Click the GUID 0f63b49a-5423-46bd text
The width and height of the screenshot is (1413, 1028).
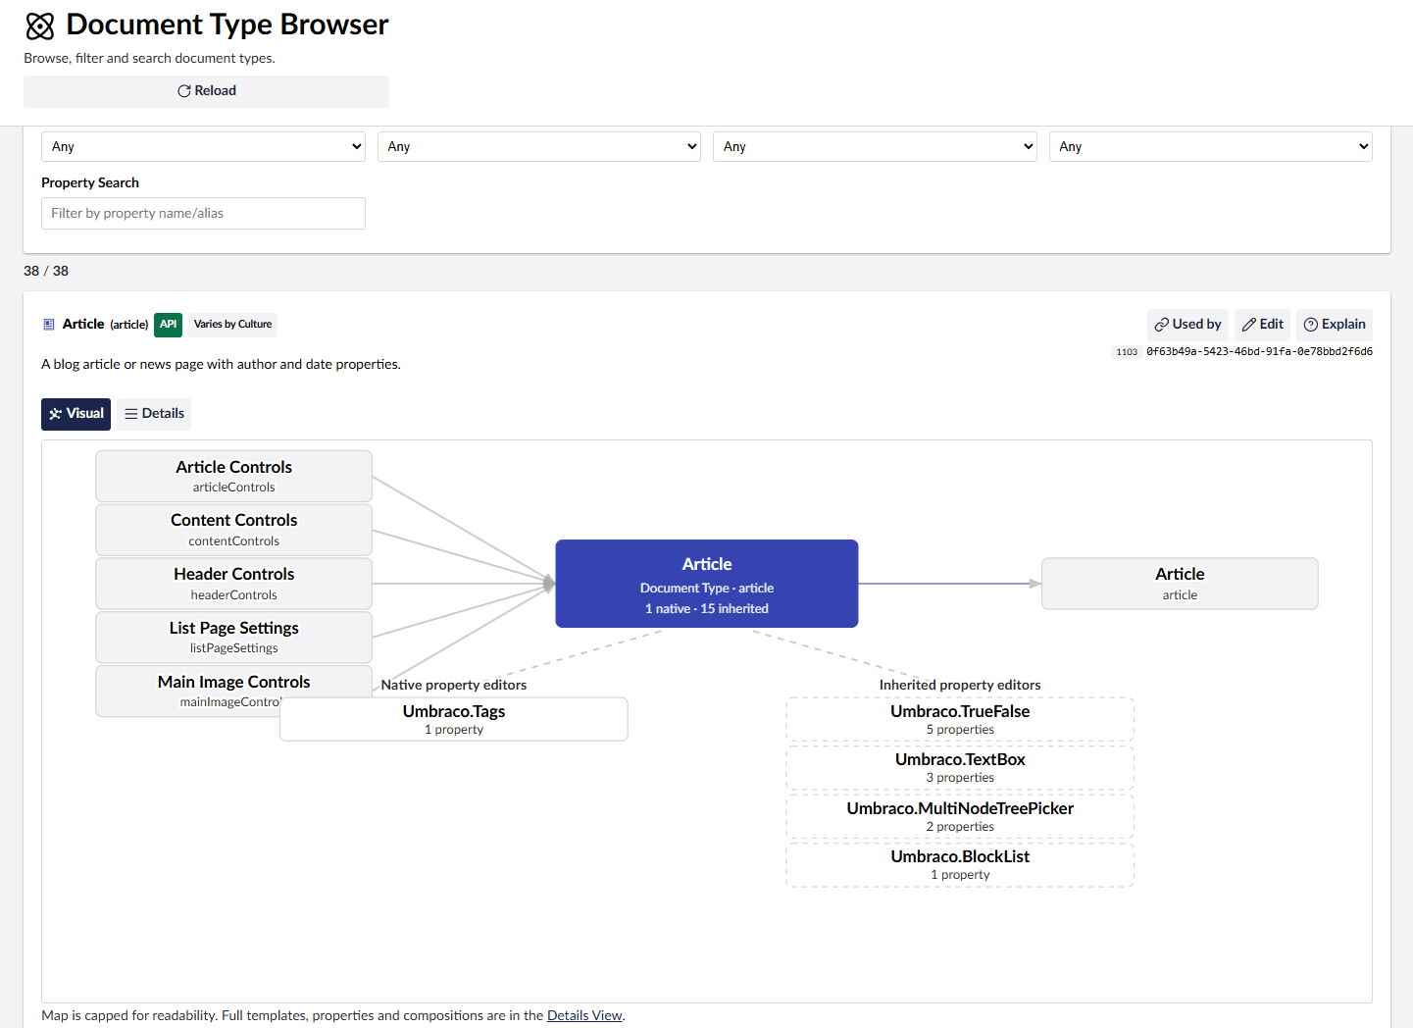pos(1259,351)
